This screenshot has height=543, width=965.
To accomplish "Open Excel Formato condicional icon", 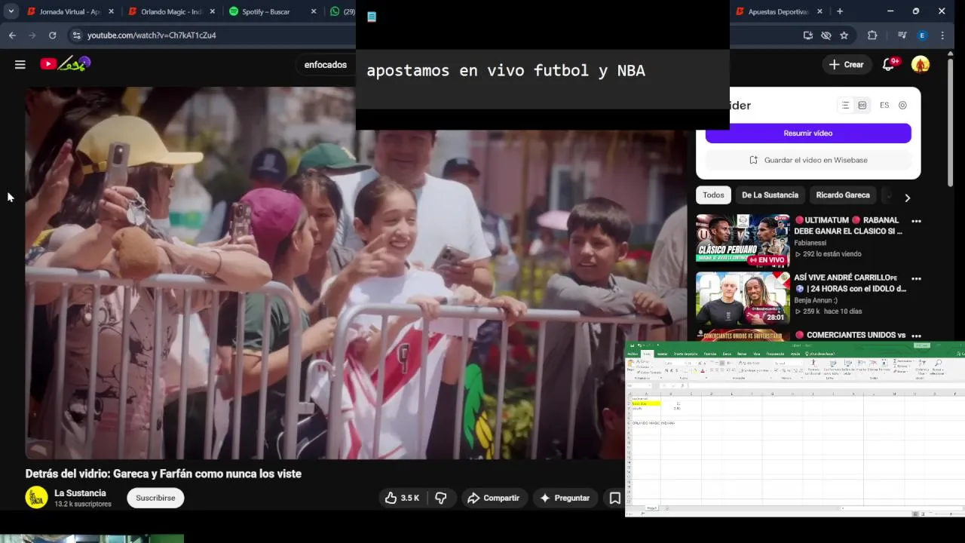I will [813, 363].
